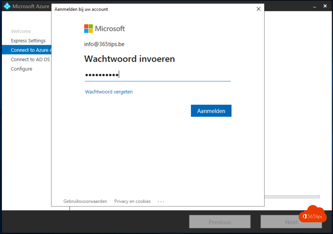The width and height of the screenshot is (333, 234).
Task: Click the Wachtwoord invoeren heading
Action: 130,59
